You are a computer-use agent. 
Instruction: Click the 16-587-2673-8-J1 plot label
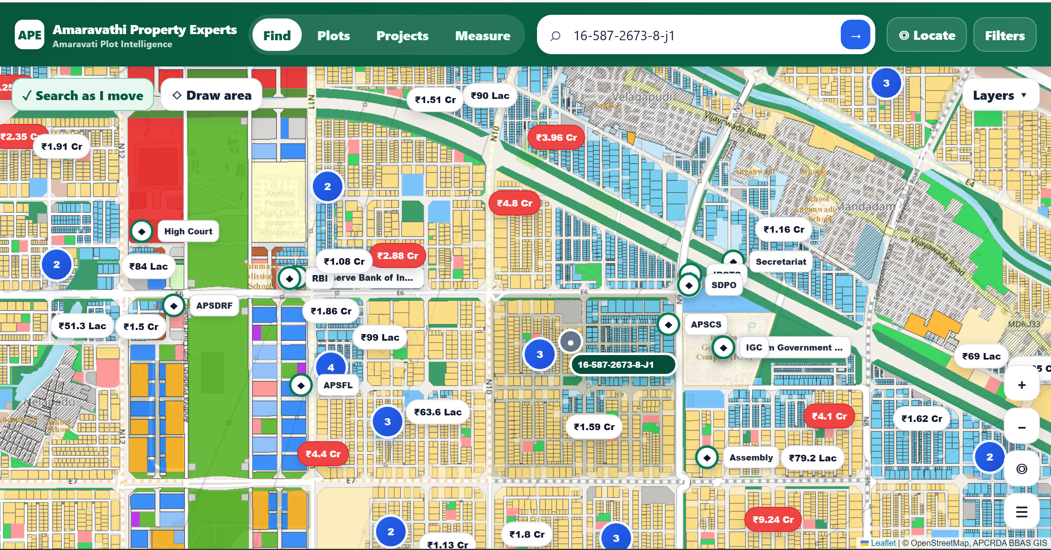(623, 364)
